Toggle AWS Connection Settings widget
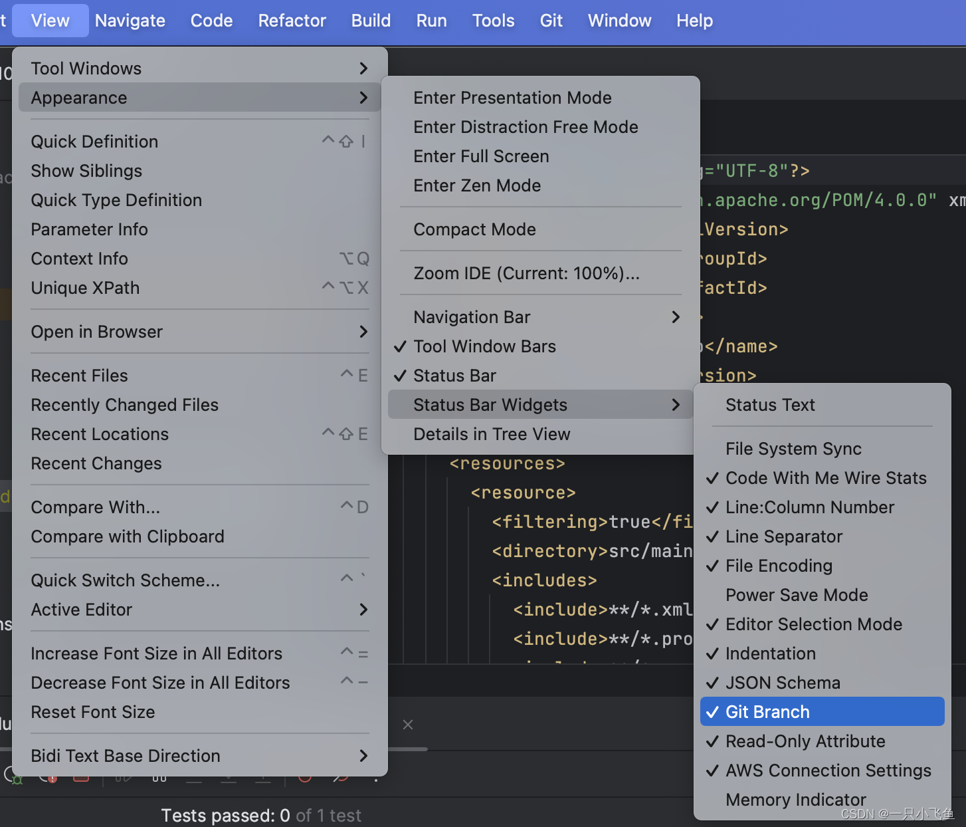Viewport: 966px width, 827px height. tap(822, 770)
